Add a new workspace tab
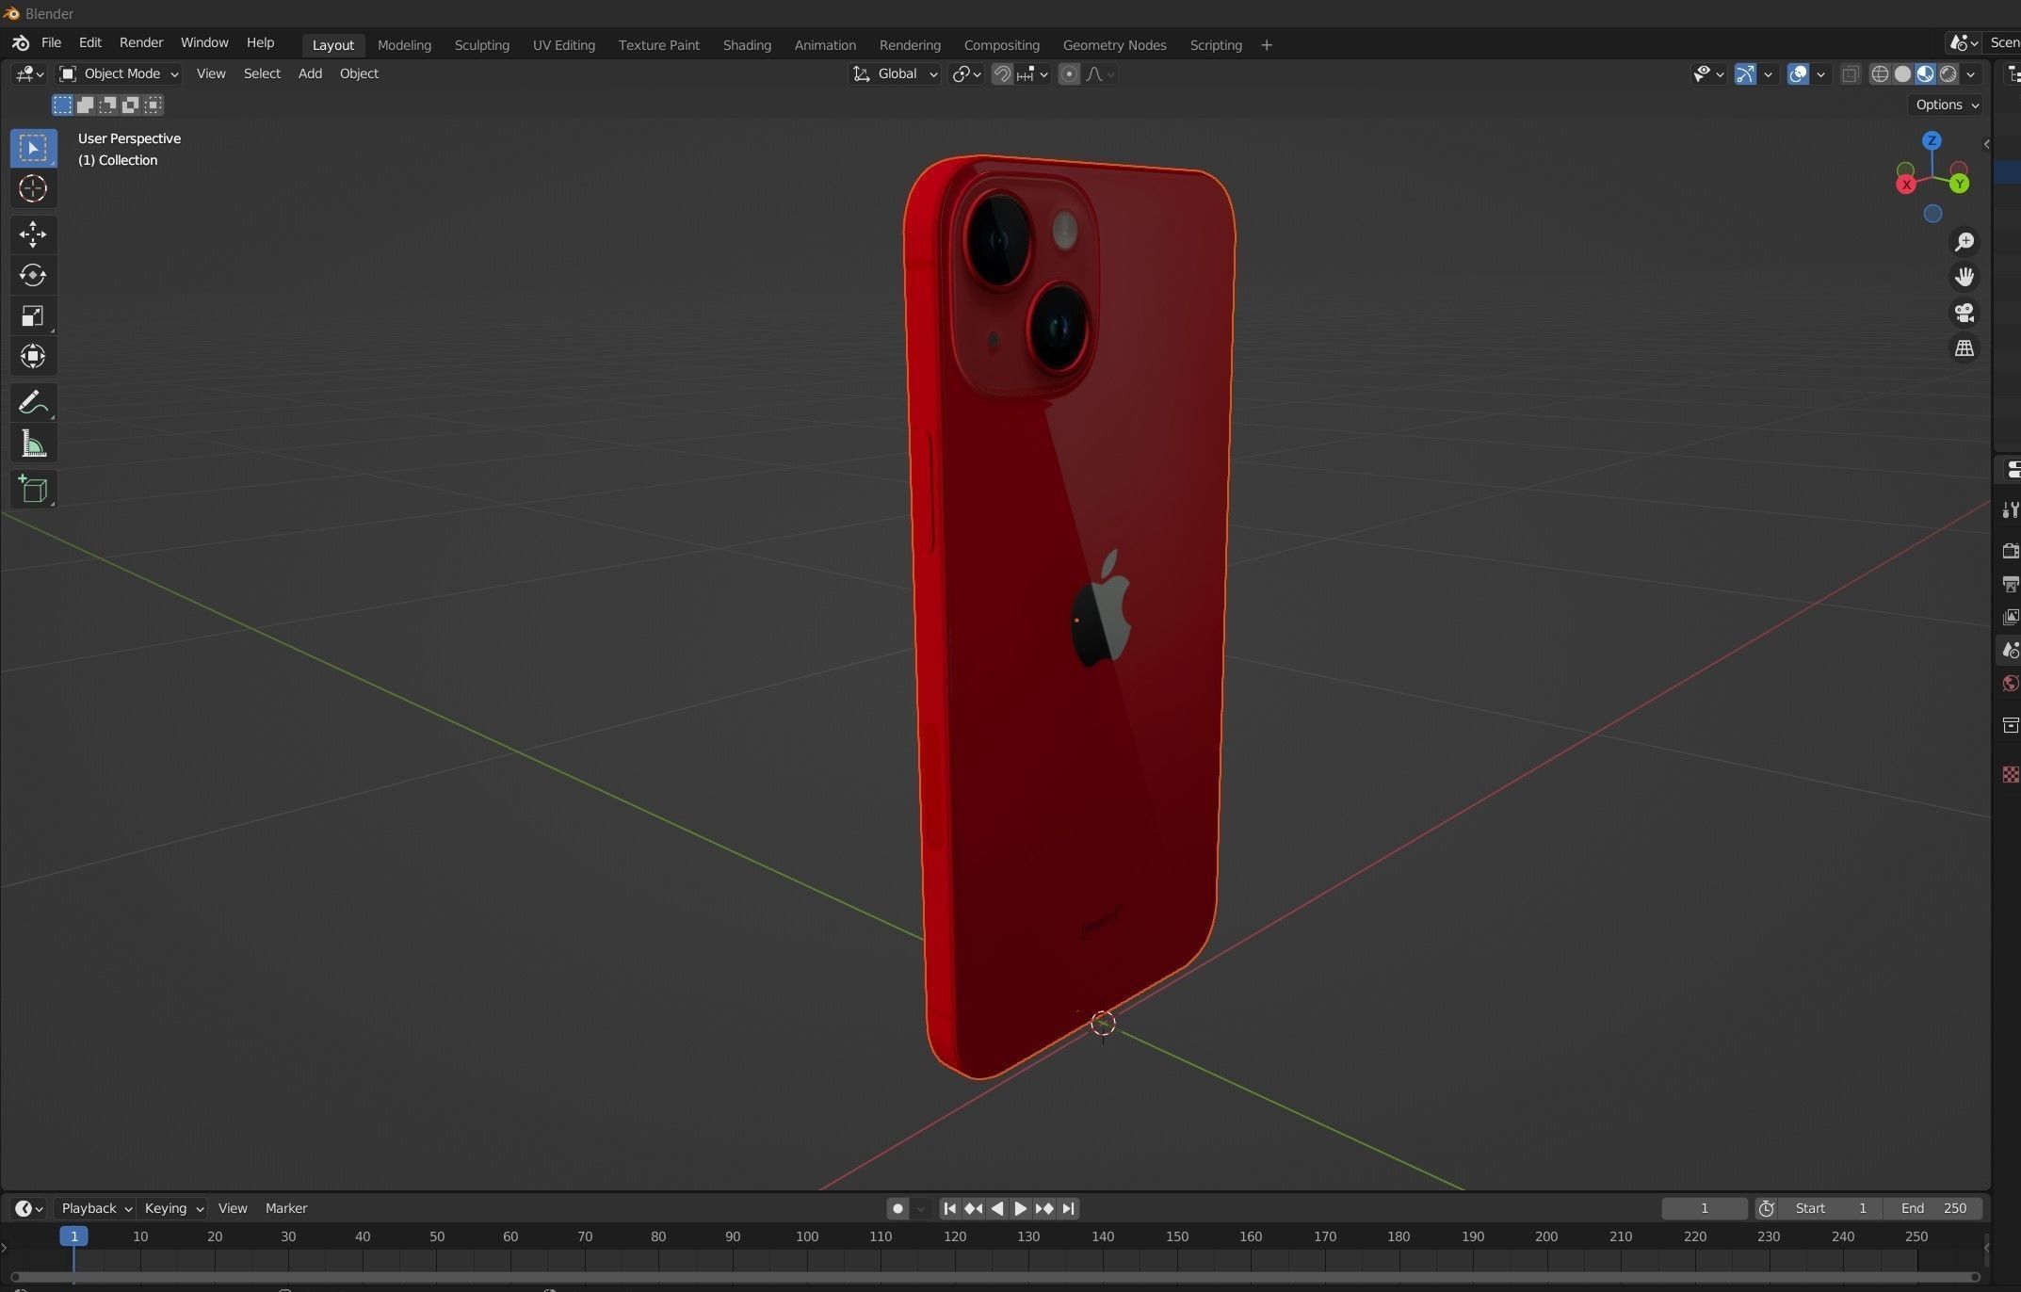Image resolution: width=2021 pixels, height=1292 pixels. tap(1267, 45)
